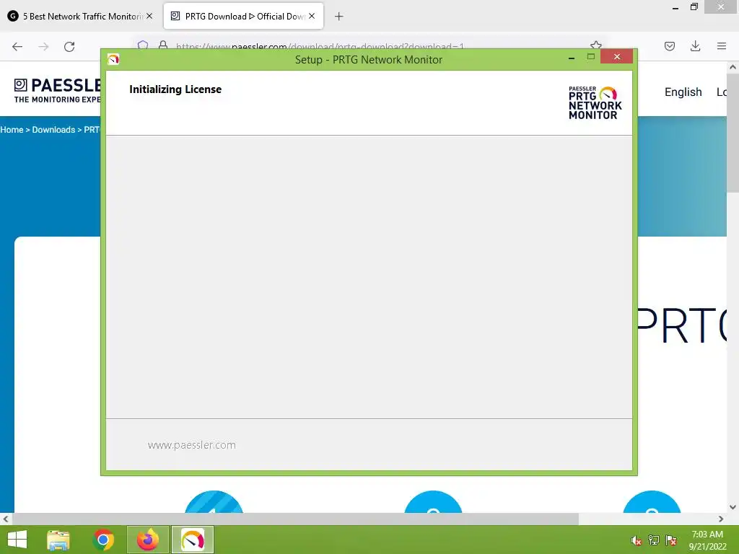Click the PRTG setup title bar icon
Image resolution: width=739 pixels, height=554 pixels.
click(x=113, y=59)
